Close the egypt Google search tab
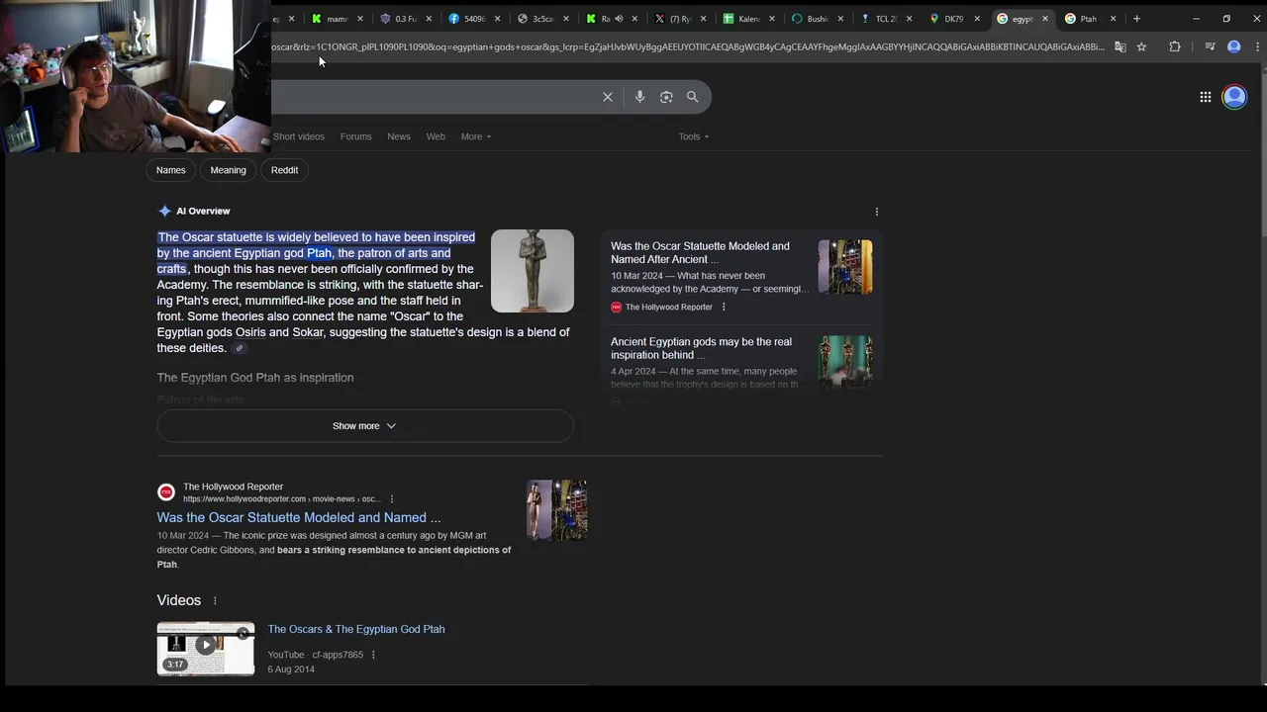The image size is (1267, 712). pos(1044,19)
